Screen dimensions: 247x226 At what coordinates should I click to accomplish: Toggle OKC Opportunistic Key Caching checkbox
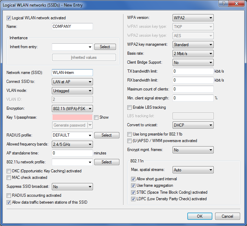[9, 171]
